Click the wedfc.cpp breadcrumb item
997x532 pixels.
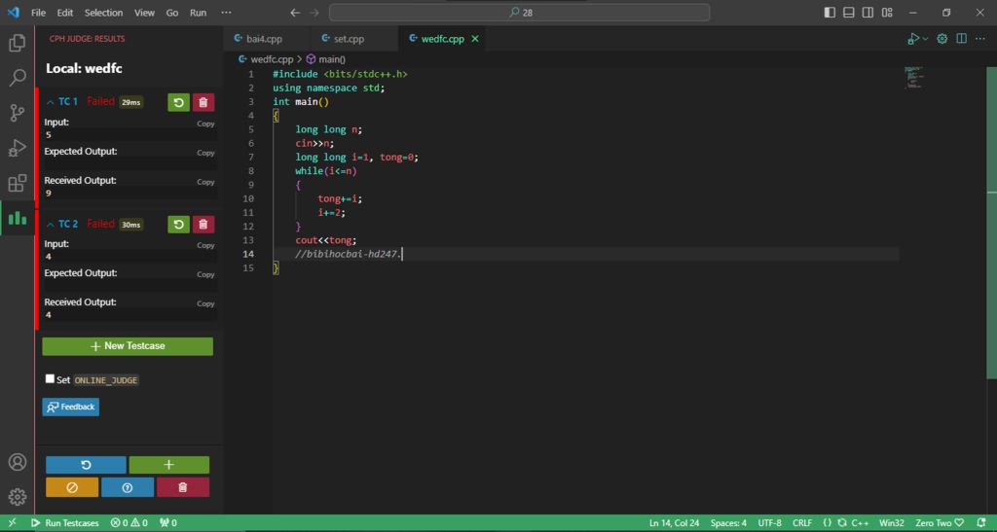(x=266, y=59)
